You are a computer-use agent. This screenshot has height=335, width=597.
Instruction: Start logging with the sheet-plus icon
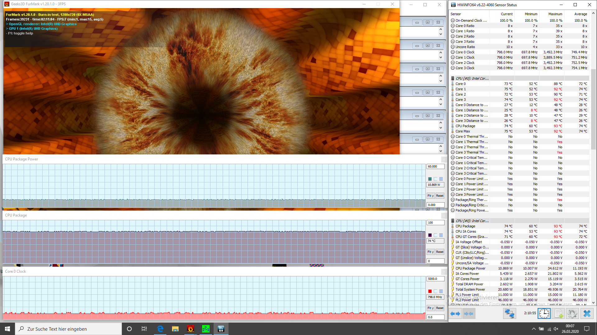point(558,314)
